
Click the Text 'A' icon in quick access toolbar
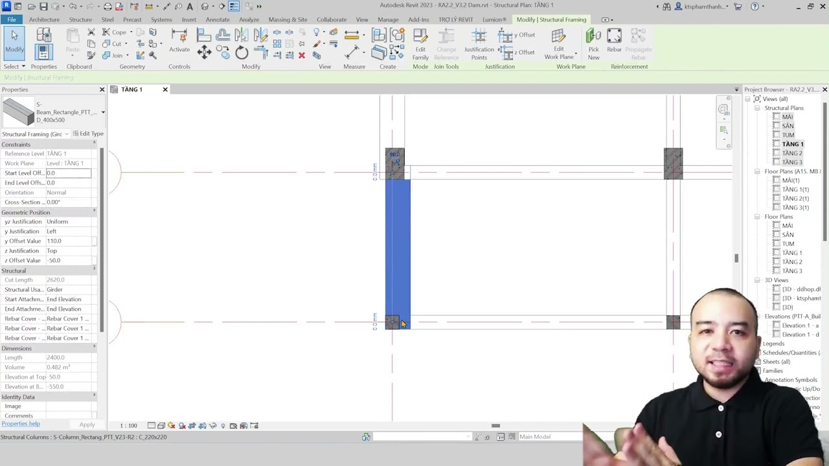189,6
